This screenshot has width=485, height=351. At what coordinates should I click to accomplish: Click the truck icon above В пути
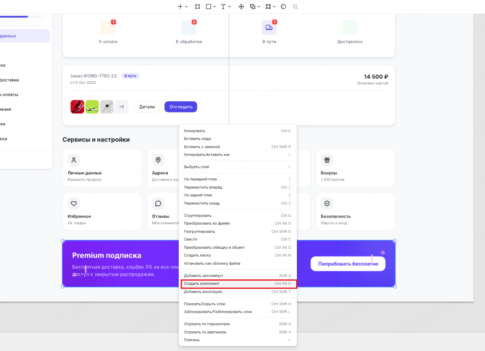point(269,27)
